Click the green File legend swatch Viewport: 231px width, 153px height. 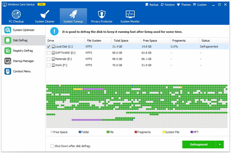pos(108,132)
